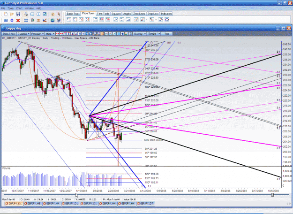This screenshot has height=214, width=293.
Task: Click the Test button
Action: pyautogui.click(x=167, y=34)
